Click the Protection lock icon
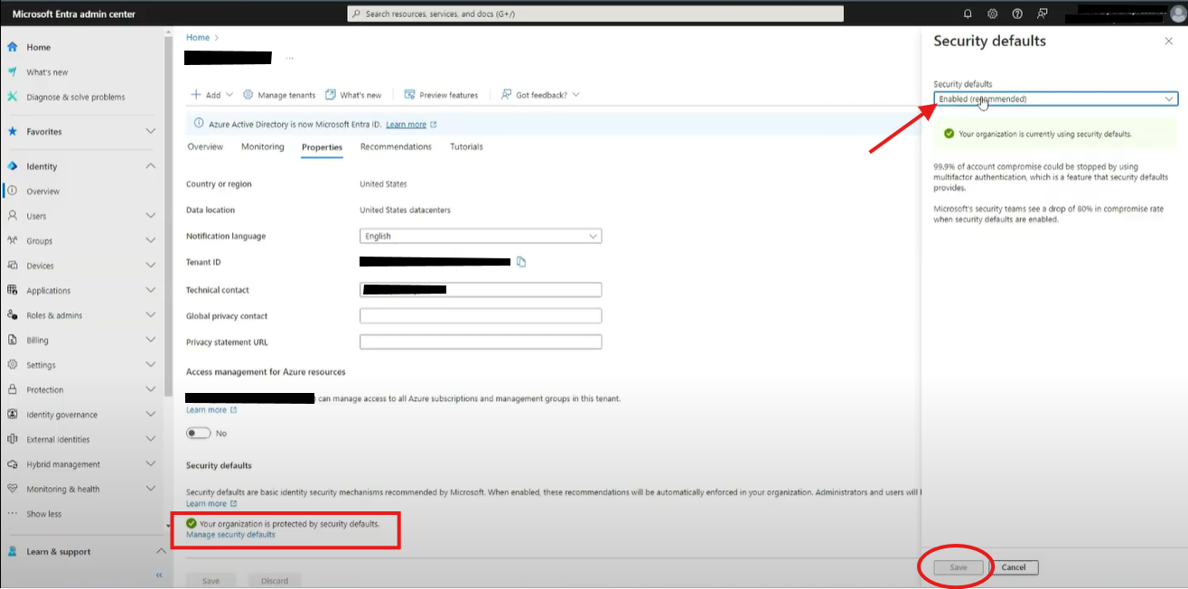The width and height of the screenshot is (1188, 589). coord(13,389)
